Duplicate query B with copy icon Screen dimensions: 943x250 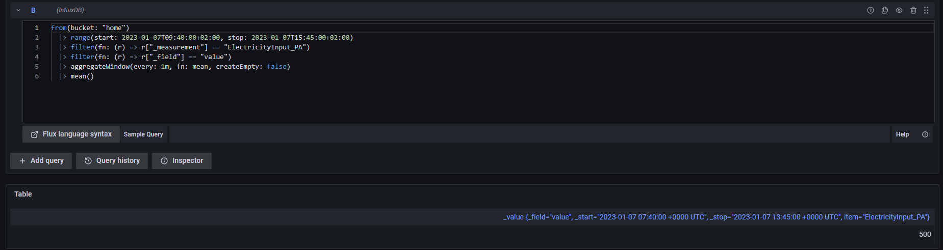[885, 10]
